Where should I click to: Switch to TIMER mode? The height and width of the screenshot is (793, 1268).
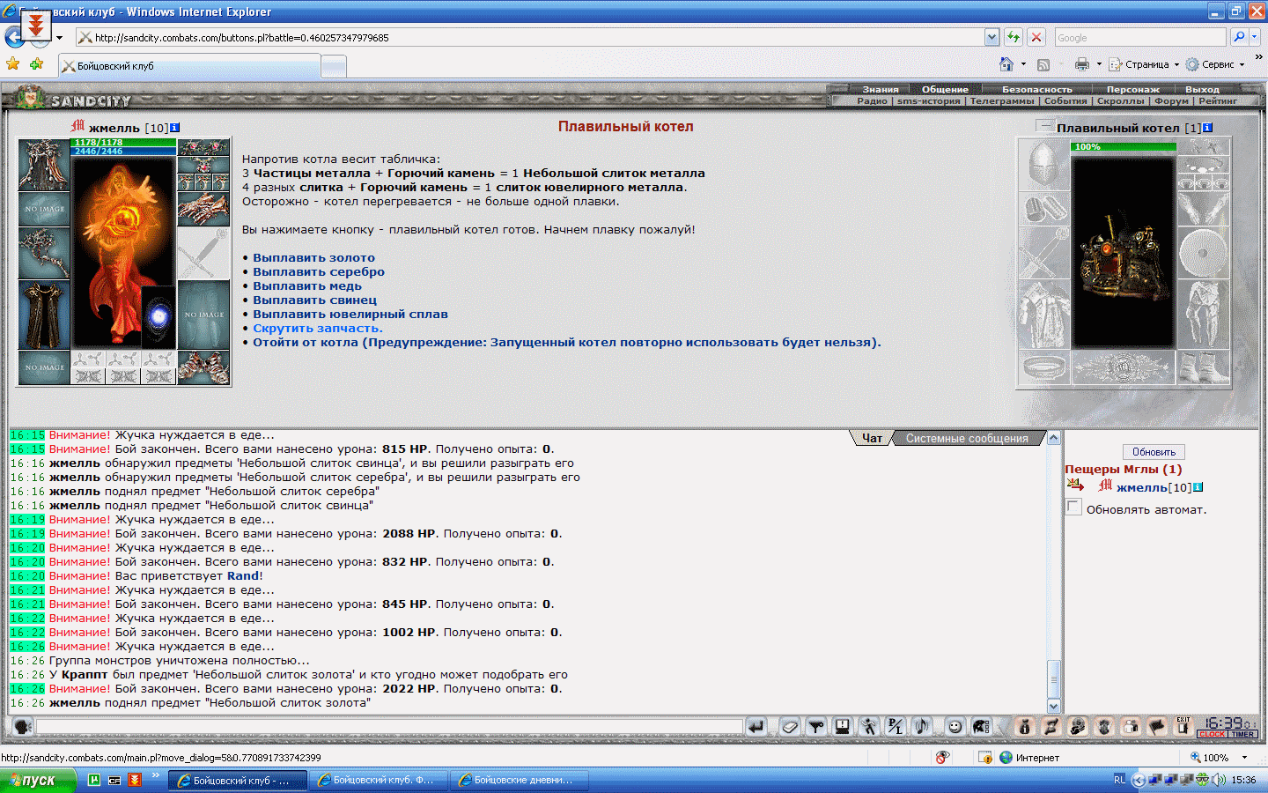(x=1242, y=734)
